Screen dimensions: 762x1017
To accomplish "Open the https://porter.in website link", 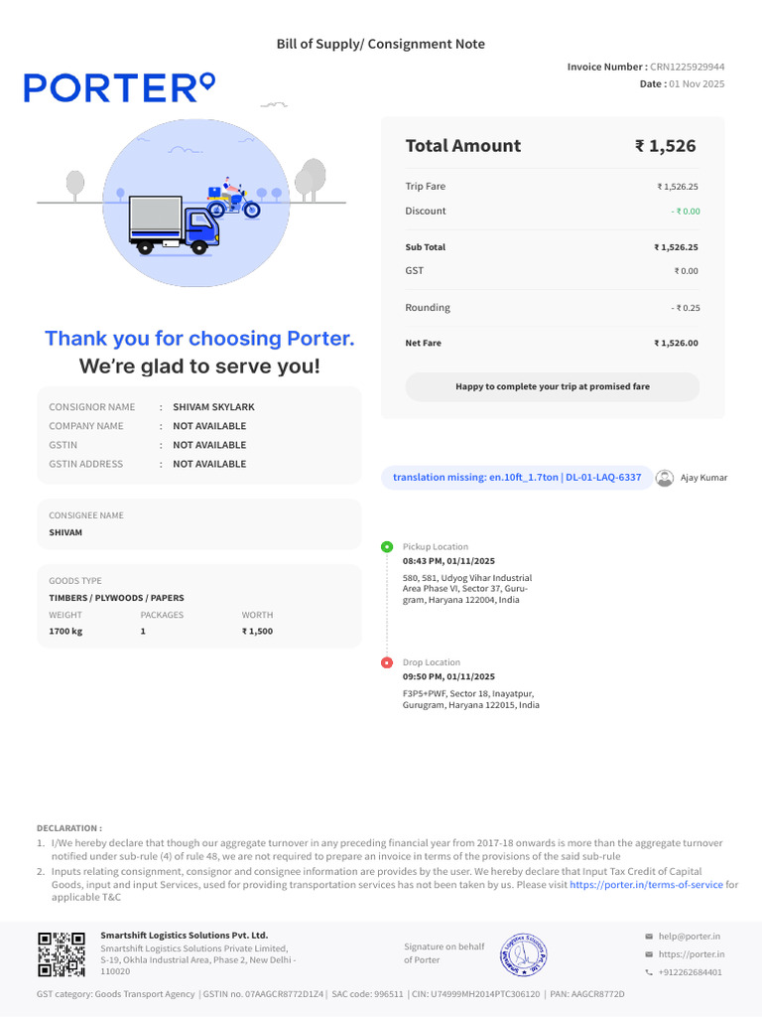I will click(x=692, y=954).
